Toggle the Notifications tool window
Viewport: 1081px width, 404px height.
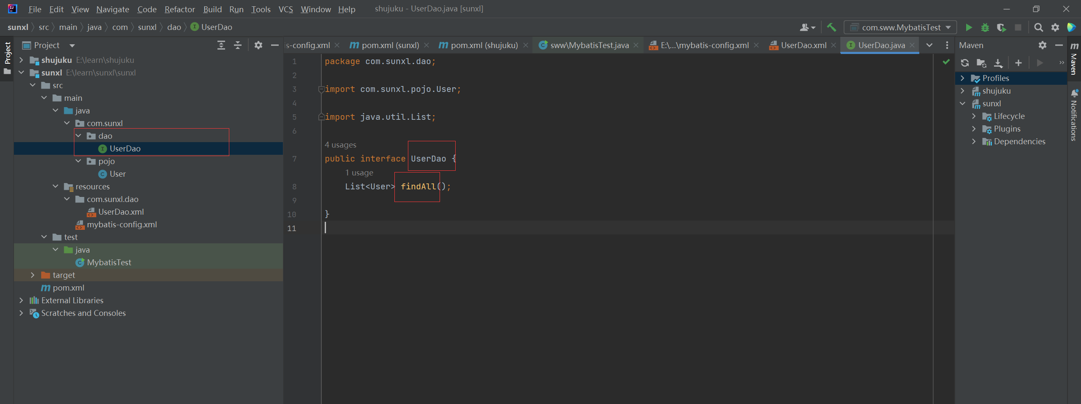click(x=1074, y=115)
